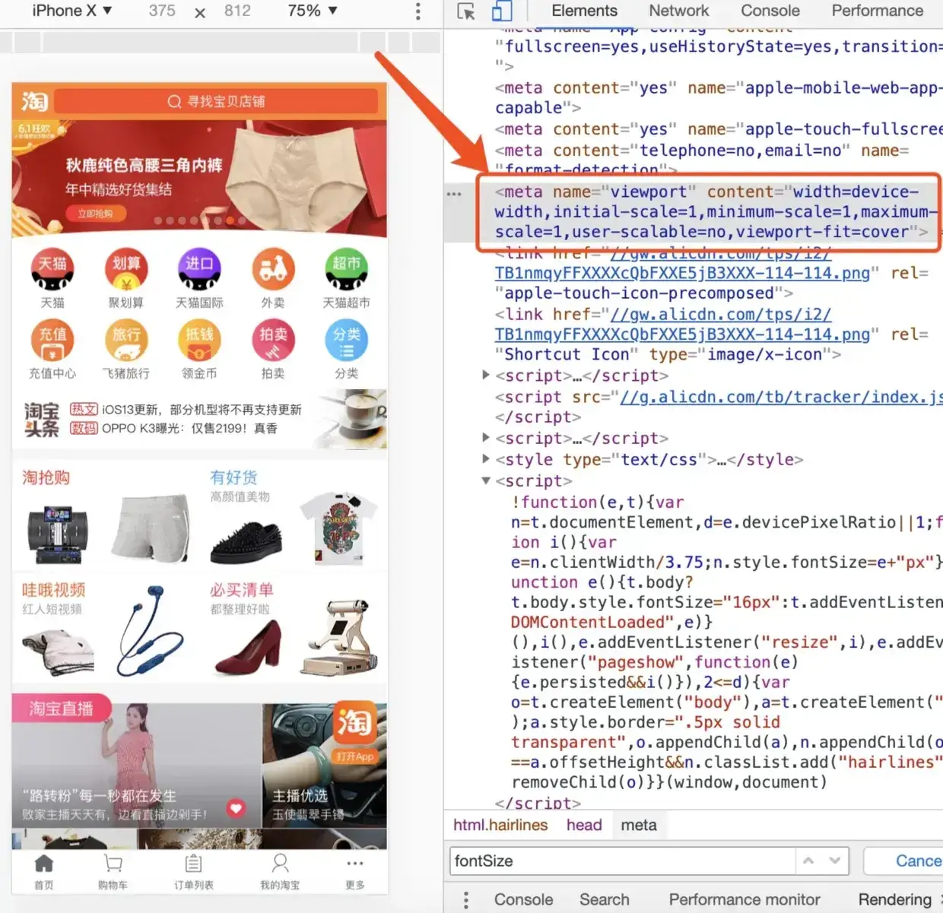Expand the second collapsed script node
This screenshot has height=913, width=943.
pos(486,437)
